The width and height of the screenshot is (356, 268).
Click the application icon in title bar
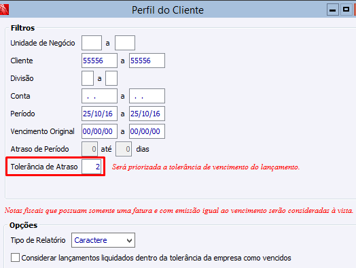coord(4,10)
